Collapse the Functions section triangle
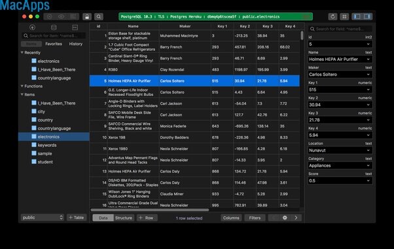The height and width of the screenshot is (249, 394). [22, 86]
